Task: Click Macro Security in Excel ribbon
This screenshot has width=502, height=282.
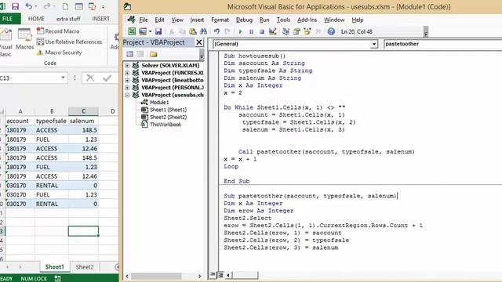Action: 60,52
